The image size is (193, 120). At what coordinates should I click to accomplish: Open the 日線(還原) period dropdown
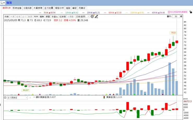click(82, 16)
